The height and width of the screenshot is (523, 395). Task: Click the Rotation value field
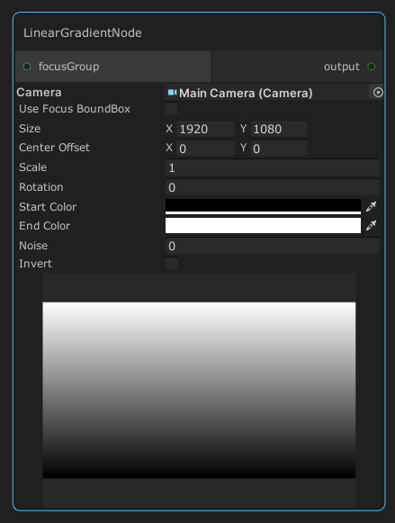point(272,187)
